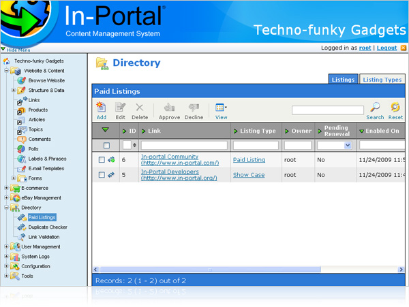Click the E-mail Templates icon
Screen dimensions: 409x307
[21, 169]
